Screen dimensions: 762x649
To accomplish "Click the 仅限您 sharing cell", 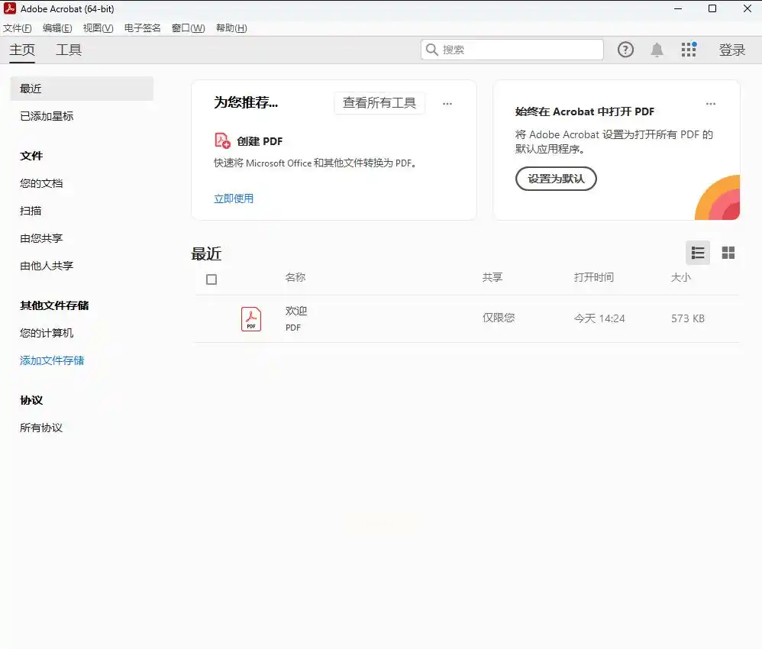I will tap(499, 318).
